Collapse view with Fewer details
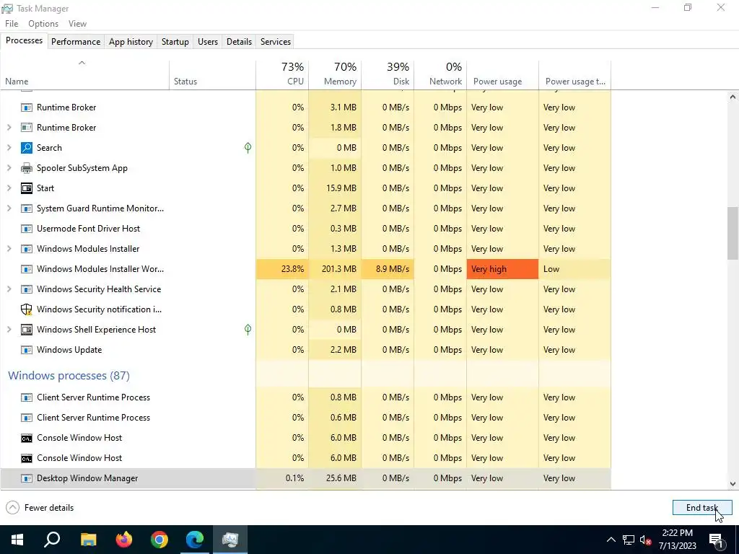 click(40, 508)
